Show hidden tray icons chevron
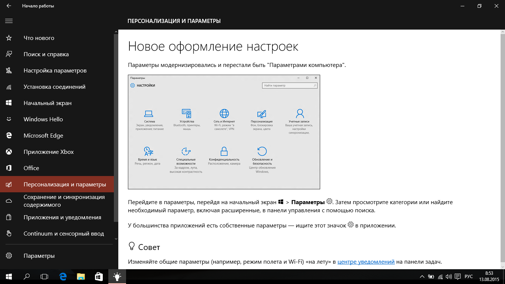 pos(422,277)
